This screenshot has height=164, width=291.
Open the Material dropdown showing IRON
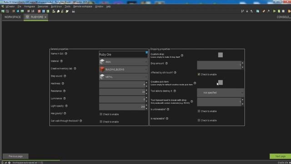[x=123, y=62]
